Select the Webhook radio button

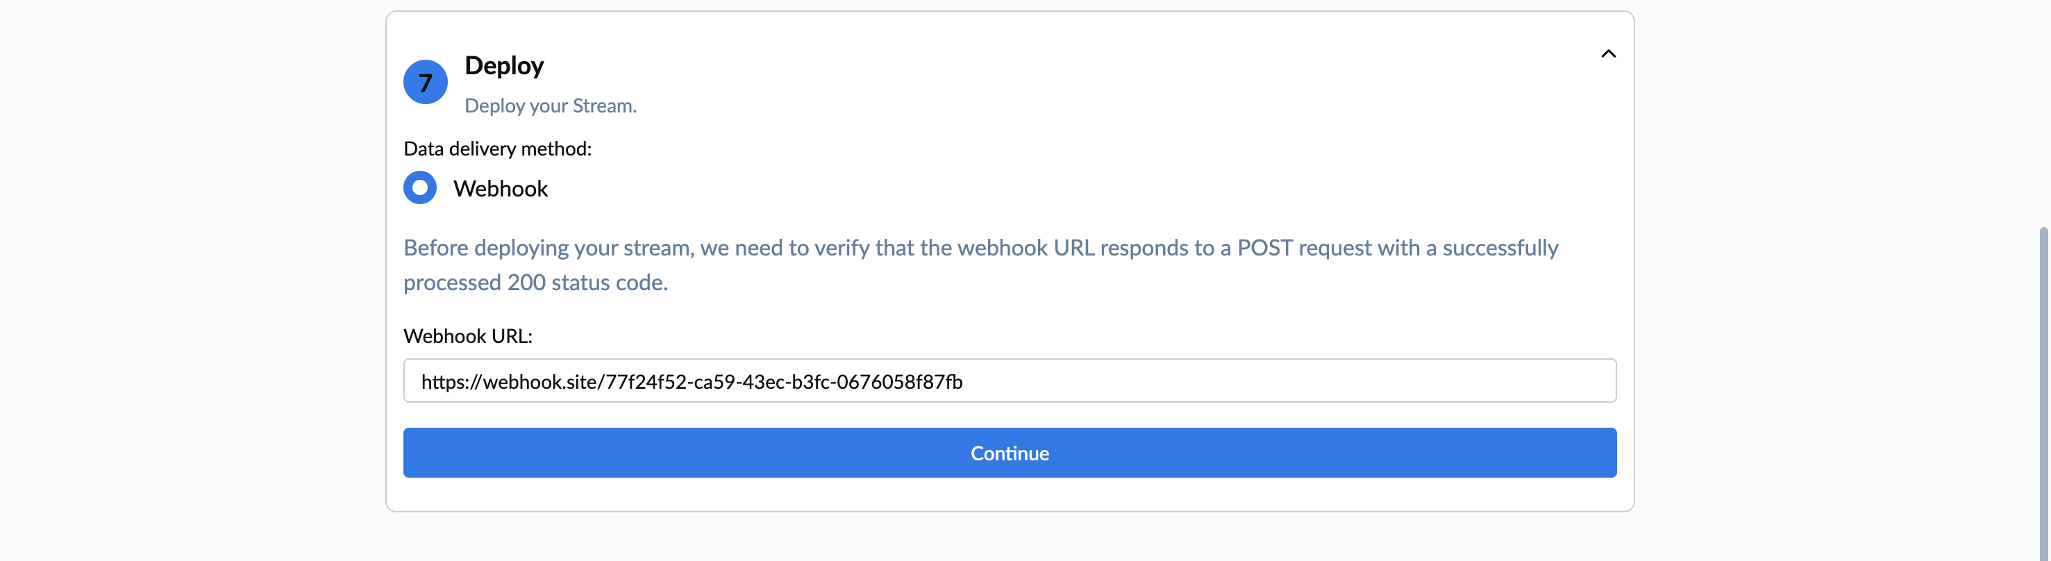click(419, 187)
